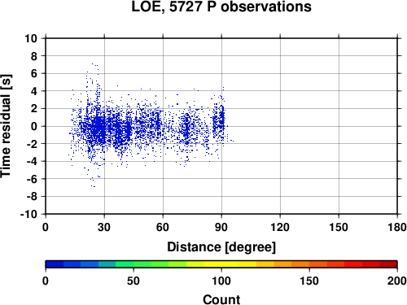Click the colorbar tick label '200'

(x=397, y=281)
